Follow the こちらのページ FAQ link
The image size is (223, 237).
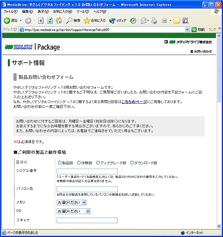point(134,102)
